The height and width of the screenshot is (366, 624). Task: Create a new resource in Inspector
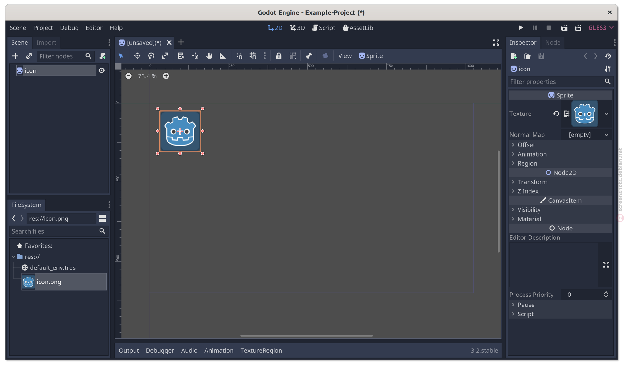pos(514,56)
